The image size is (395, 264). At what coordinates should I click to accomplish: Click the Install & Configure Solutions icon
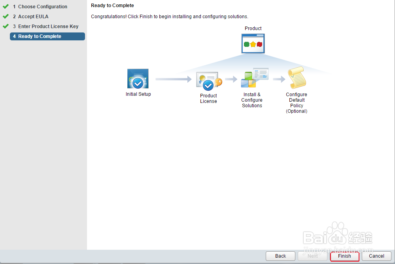(x=254, y=78)
